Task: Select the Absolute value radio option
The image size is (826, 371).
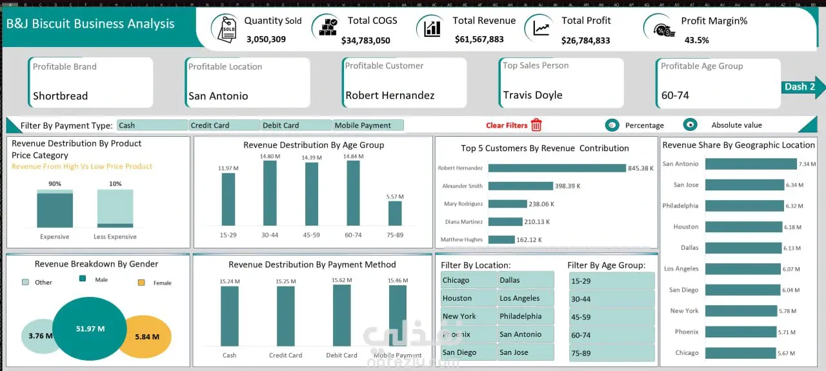Action: pos(690,125)
